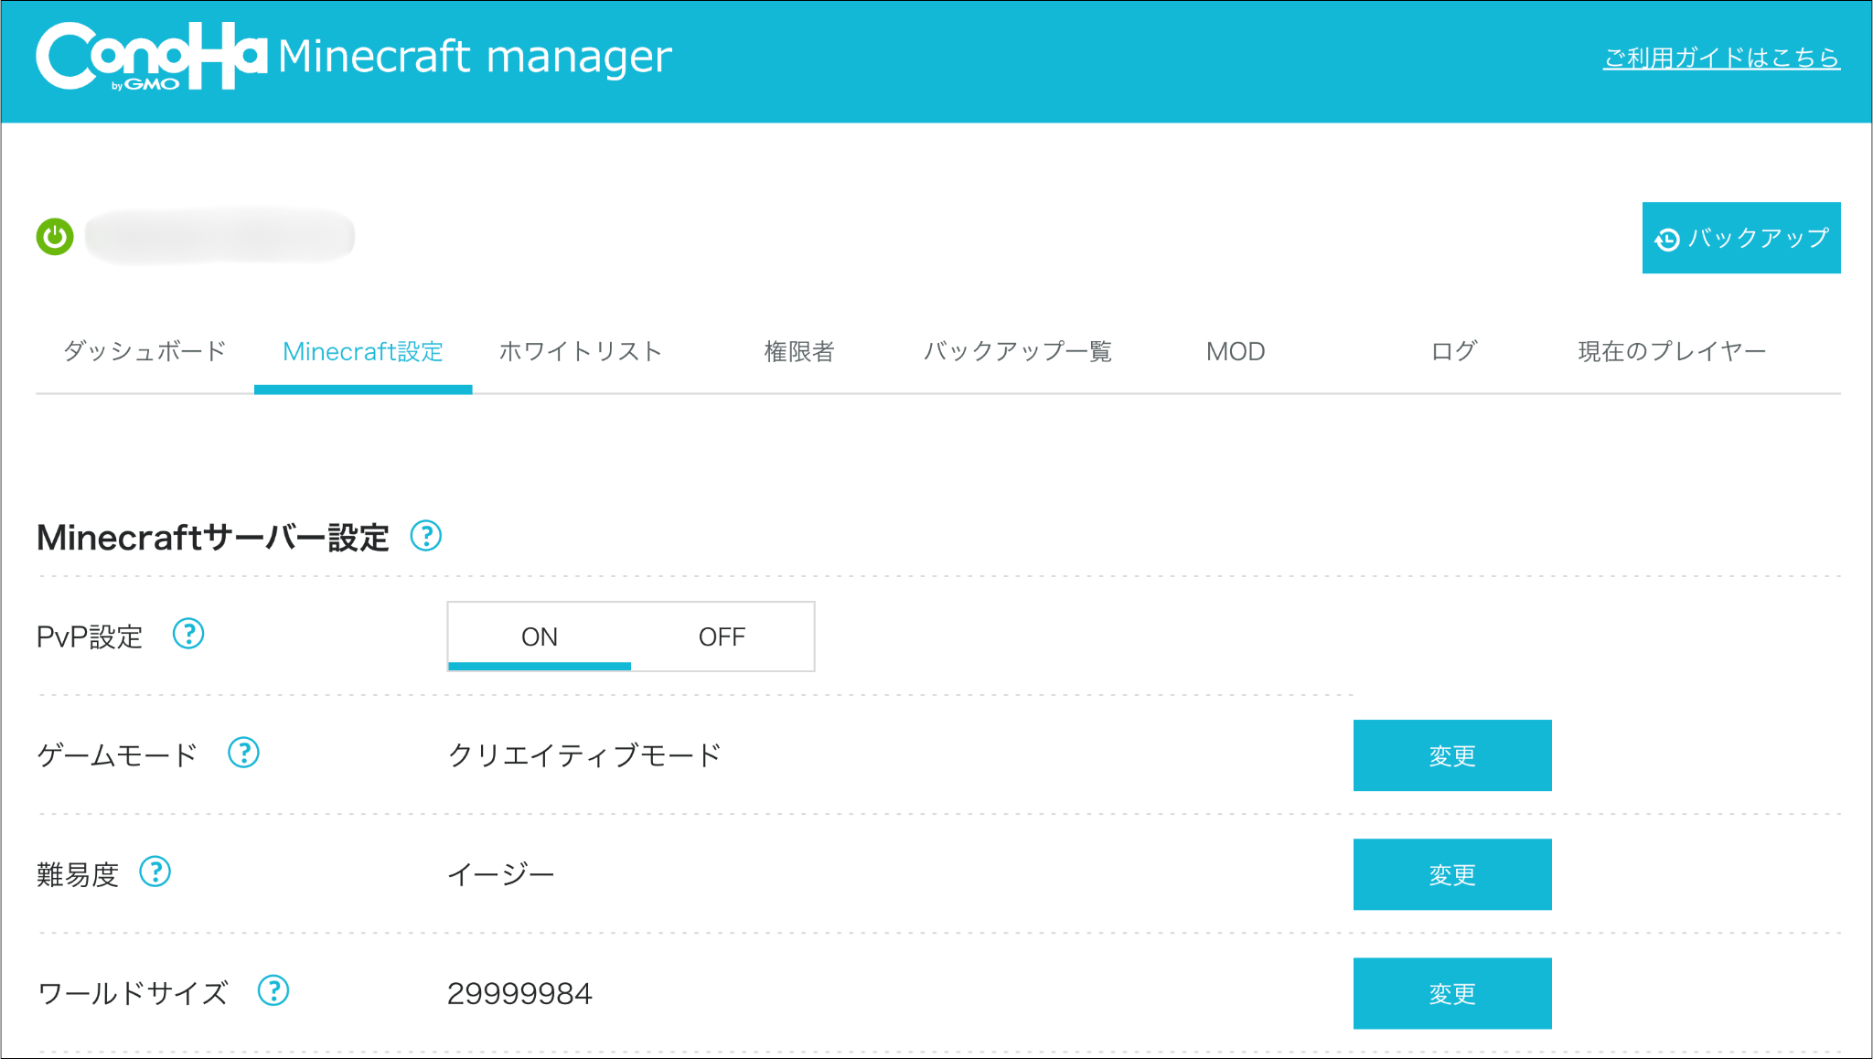Viewport: 1873px width, 1059px height.
Task: Click 変更 for 難易度
Action: coord(1452,874)
